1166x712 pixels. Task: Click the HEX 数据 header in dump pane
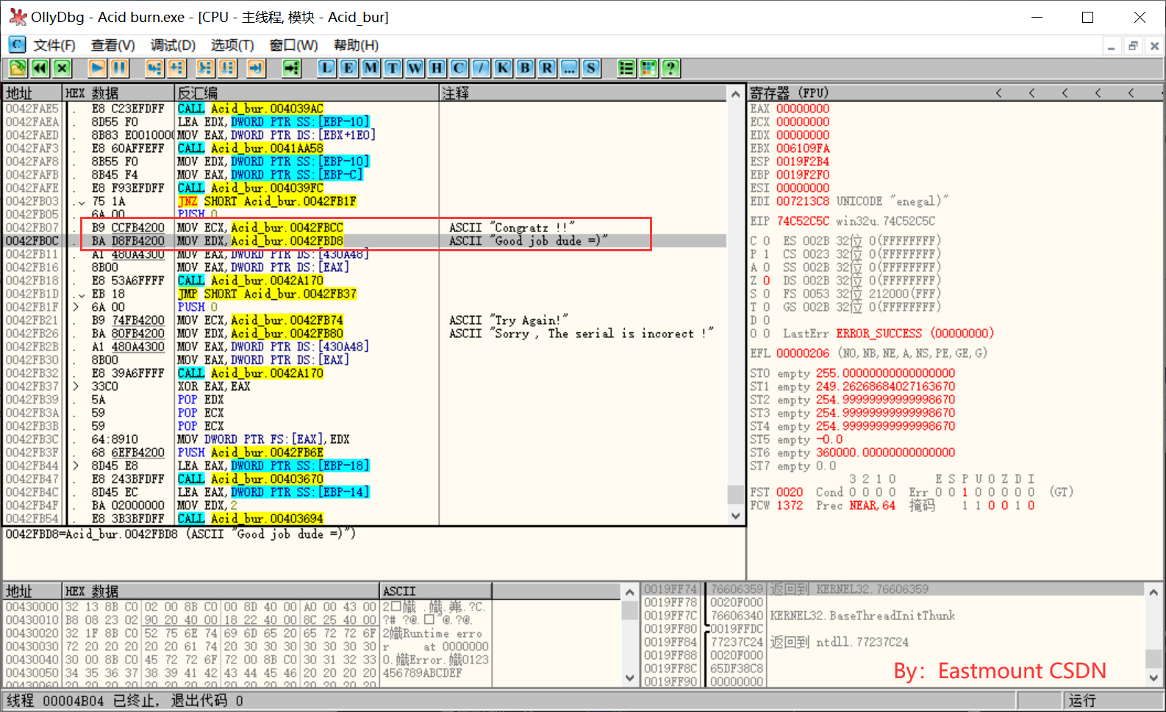click(221, 591)
